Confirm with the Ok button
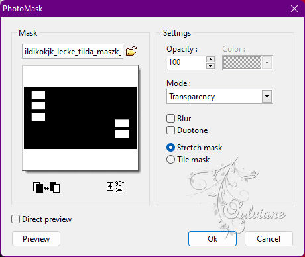Screen dimensions: 305x257 [212, 239]
